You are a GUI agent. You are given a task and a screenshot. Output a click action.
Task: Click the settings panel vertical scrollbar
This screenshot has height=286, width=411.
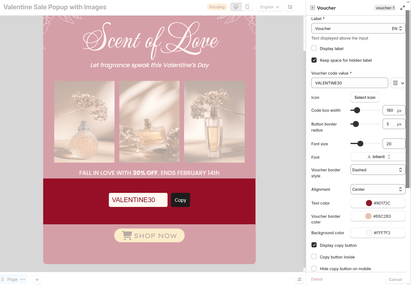coord(408,99)
